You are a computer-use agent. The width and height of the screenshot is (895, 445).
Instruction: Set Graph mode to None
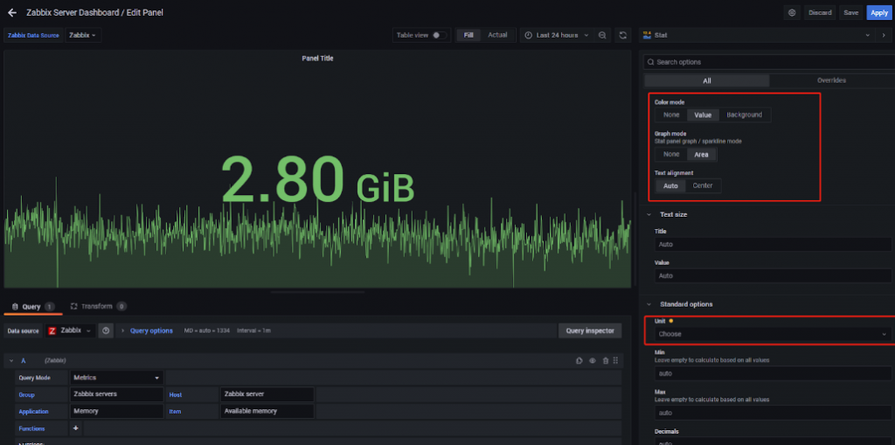click(x=671, y=154)
